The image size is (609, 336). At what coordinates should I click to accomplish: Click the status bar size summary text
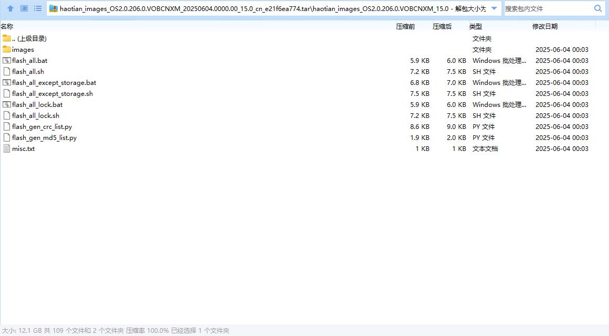[x=116, y=331]
